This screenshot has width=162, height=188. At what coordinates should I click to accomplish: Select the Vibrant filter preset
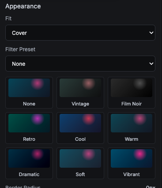[x=132, y=163]
